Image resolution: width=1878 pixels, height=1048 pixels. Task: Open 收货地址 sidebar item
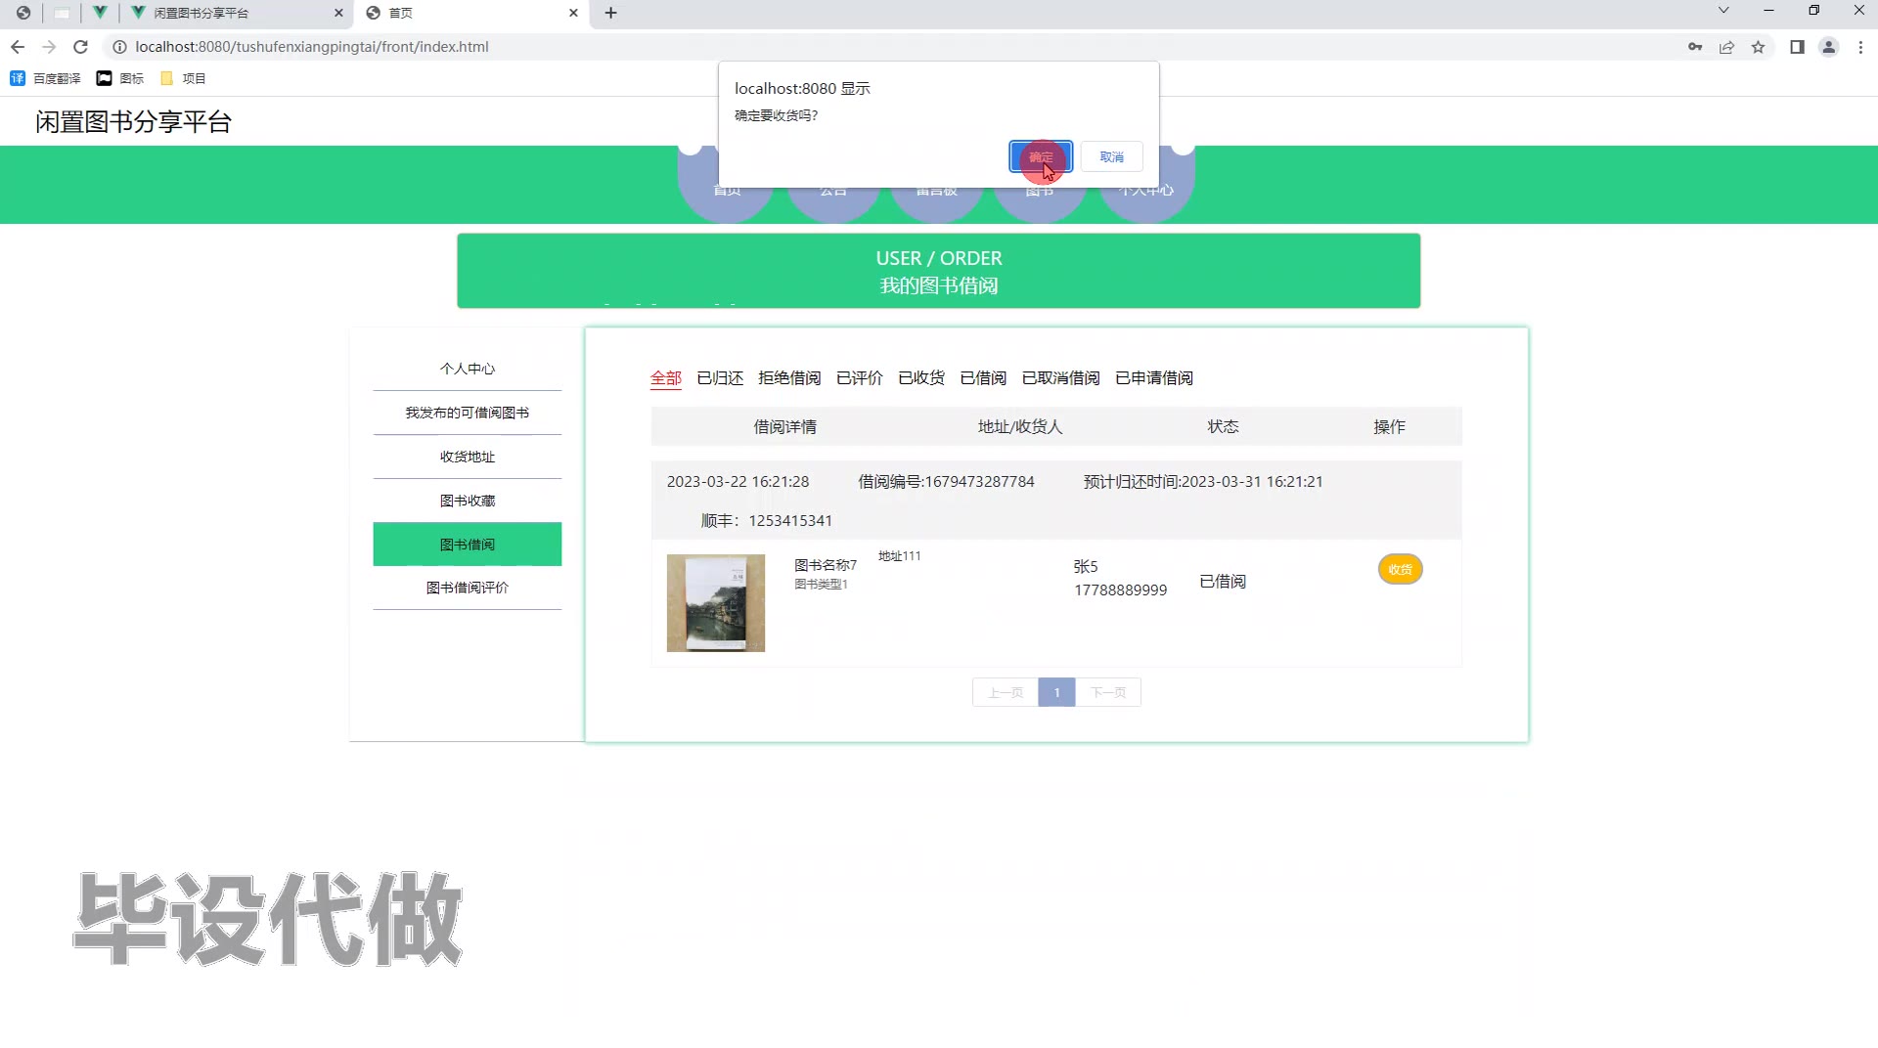(x=468, y=457)
